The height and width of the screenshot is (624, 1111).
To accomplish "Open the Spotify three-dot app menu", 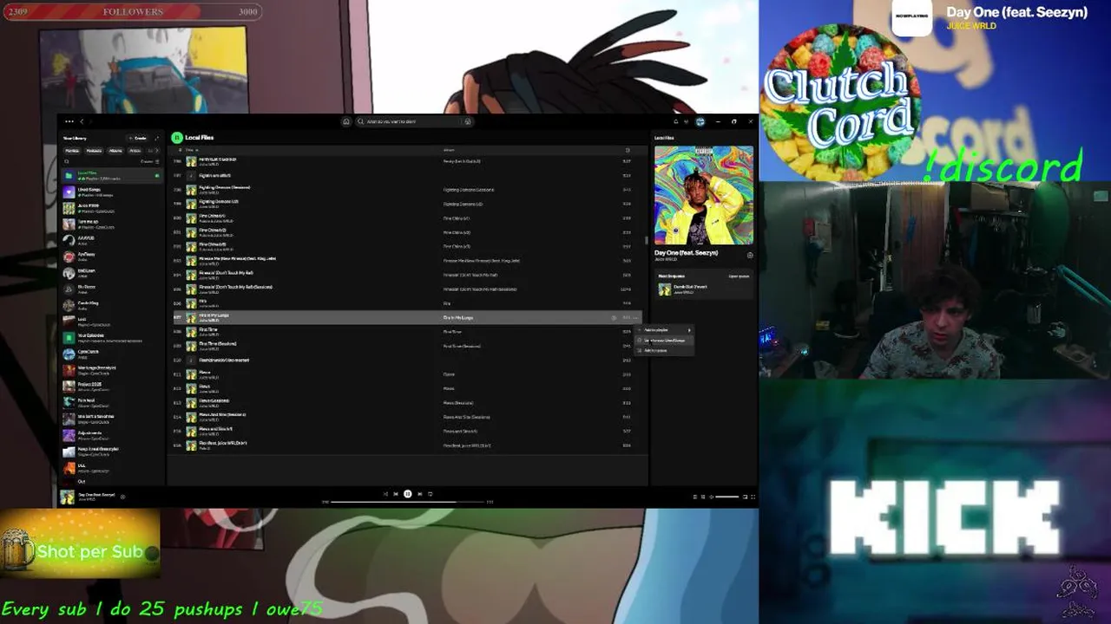I will point(69,121).
